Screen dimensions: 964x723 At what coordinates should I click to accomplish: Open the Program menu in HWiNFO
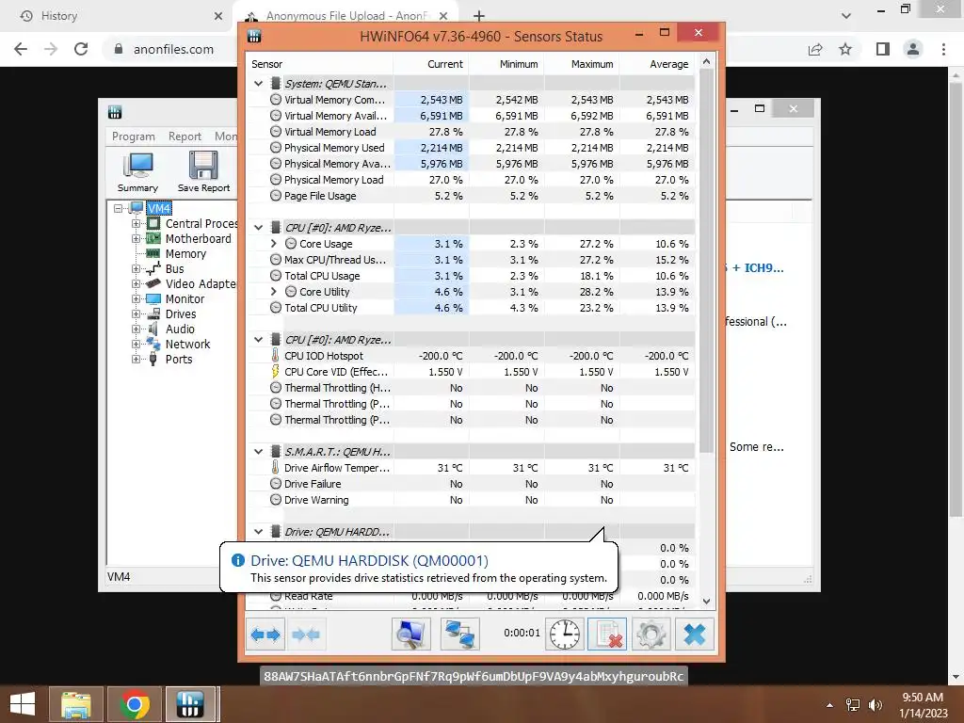click(x=134, y=137)
